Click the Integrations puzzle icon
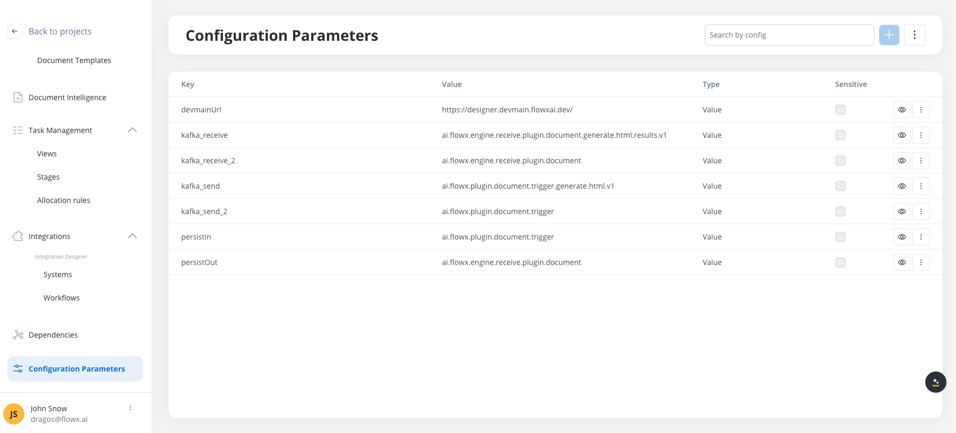The image size is (956, 433). 18,236
